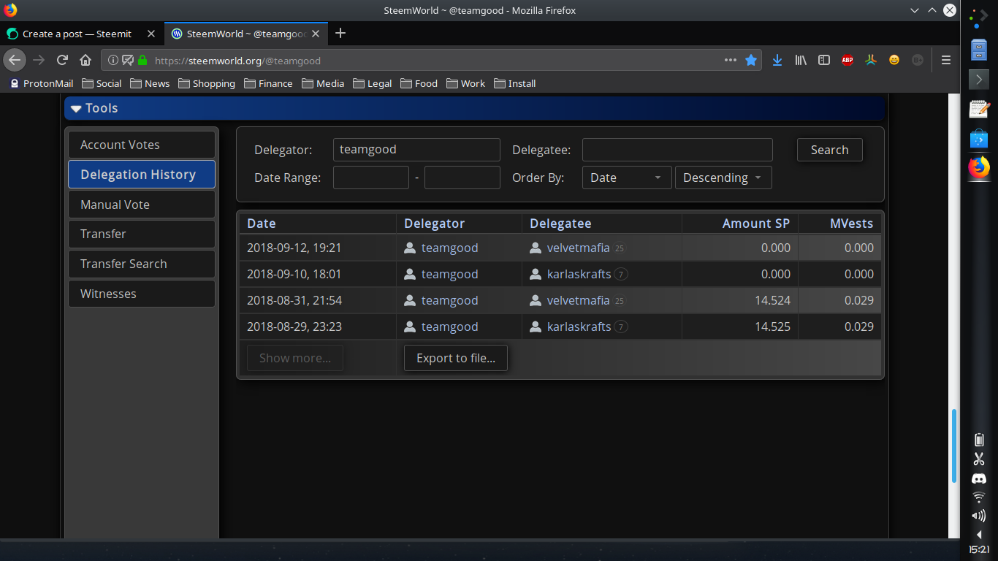998x561 pixels.
Task: Go to the Firefox home page
Action: (x=85, y=60)
